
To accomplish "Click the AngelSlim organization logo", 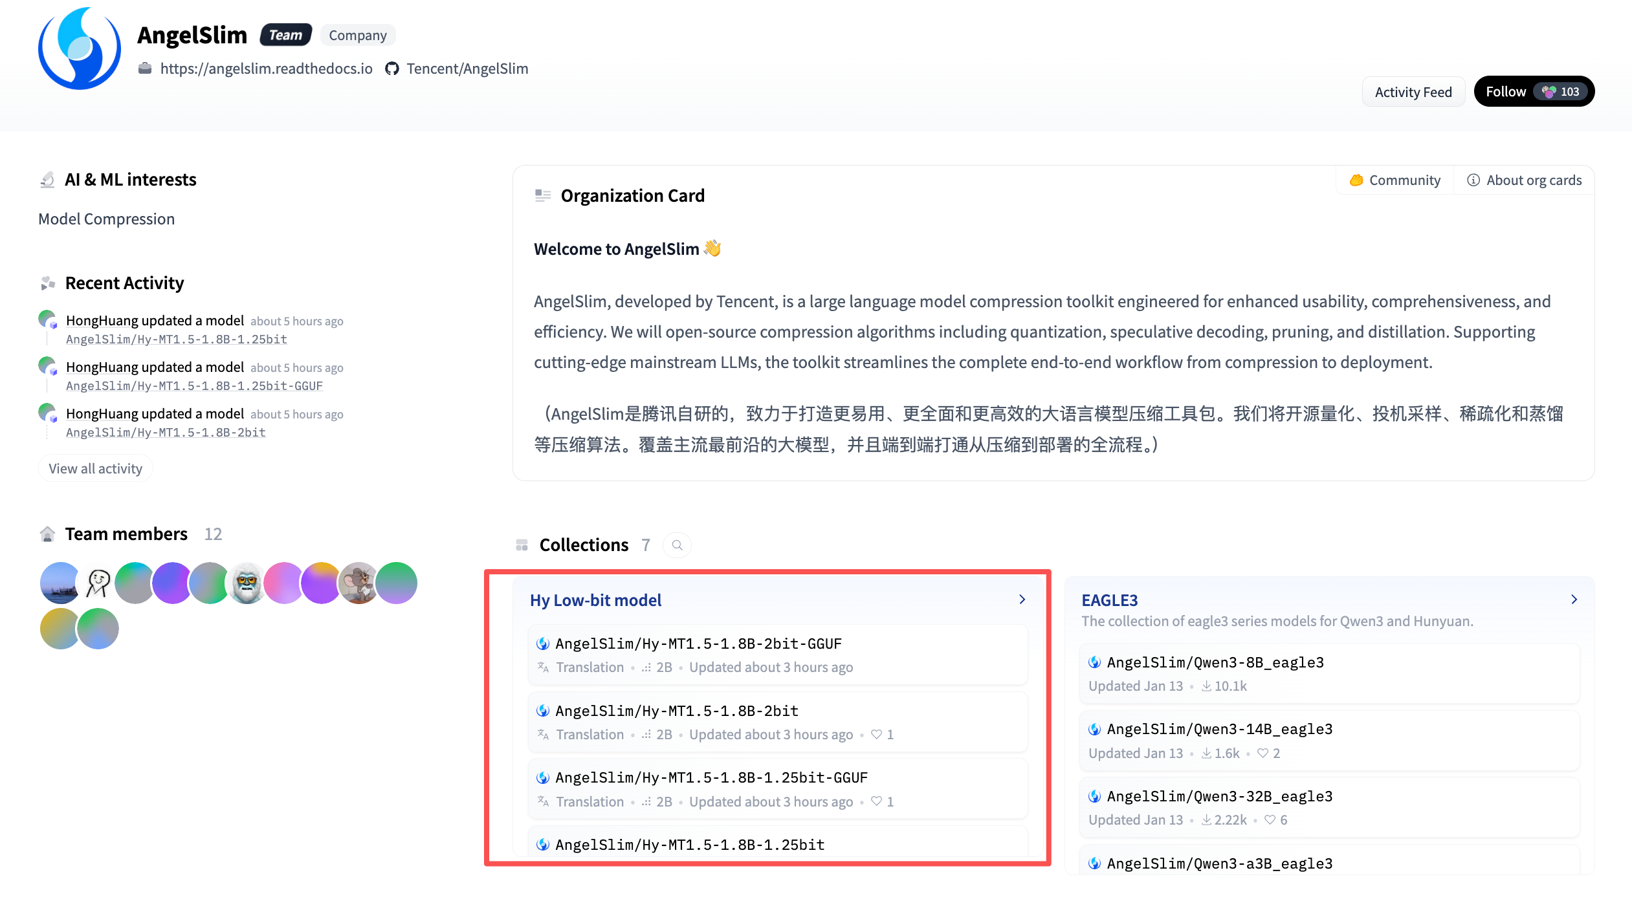I will pos(80,48).
